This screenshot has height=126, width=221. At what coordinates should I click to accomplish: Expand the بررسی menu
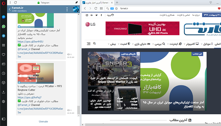[159, 44]
